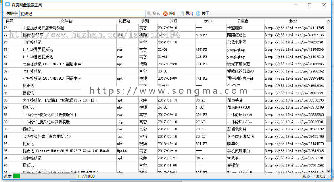The image size is (334, 182).
Task: Sort by 分享者 column header
Action: click(243, 21)
